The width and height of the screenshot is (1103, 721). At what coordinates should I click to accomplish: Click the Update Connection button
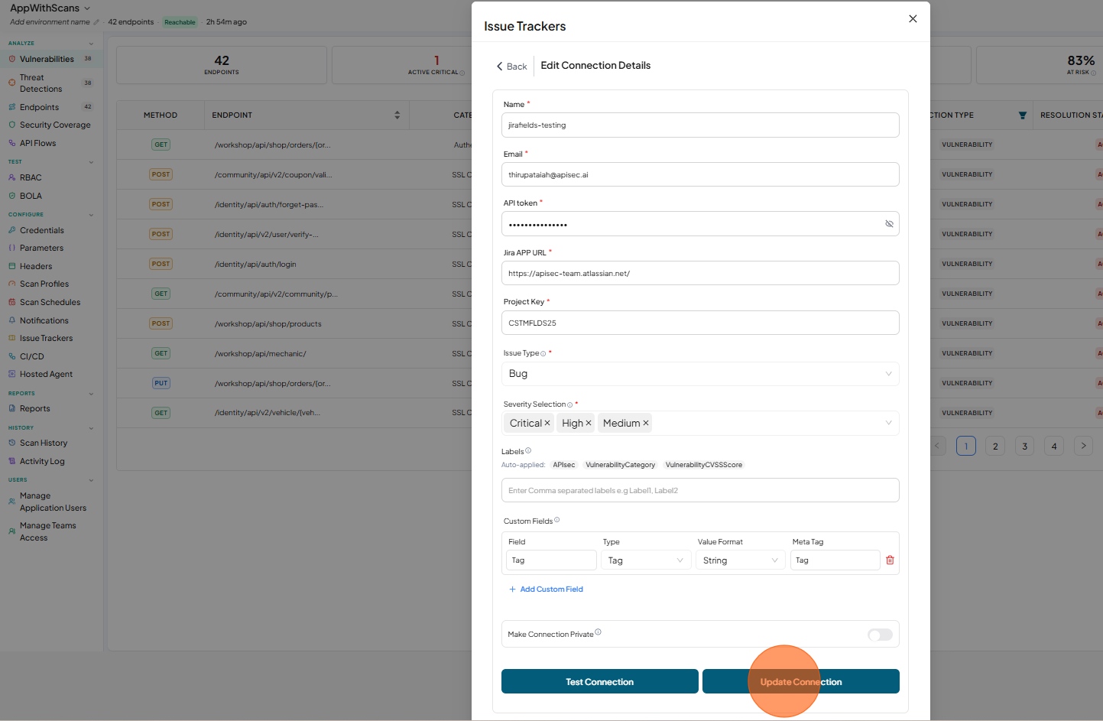point(801,681)
